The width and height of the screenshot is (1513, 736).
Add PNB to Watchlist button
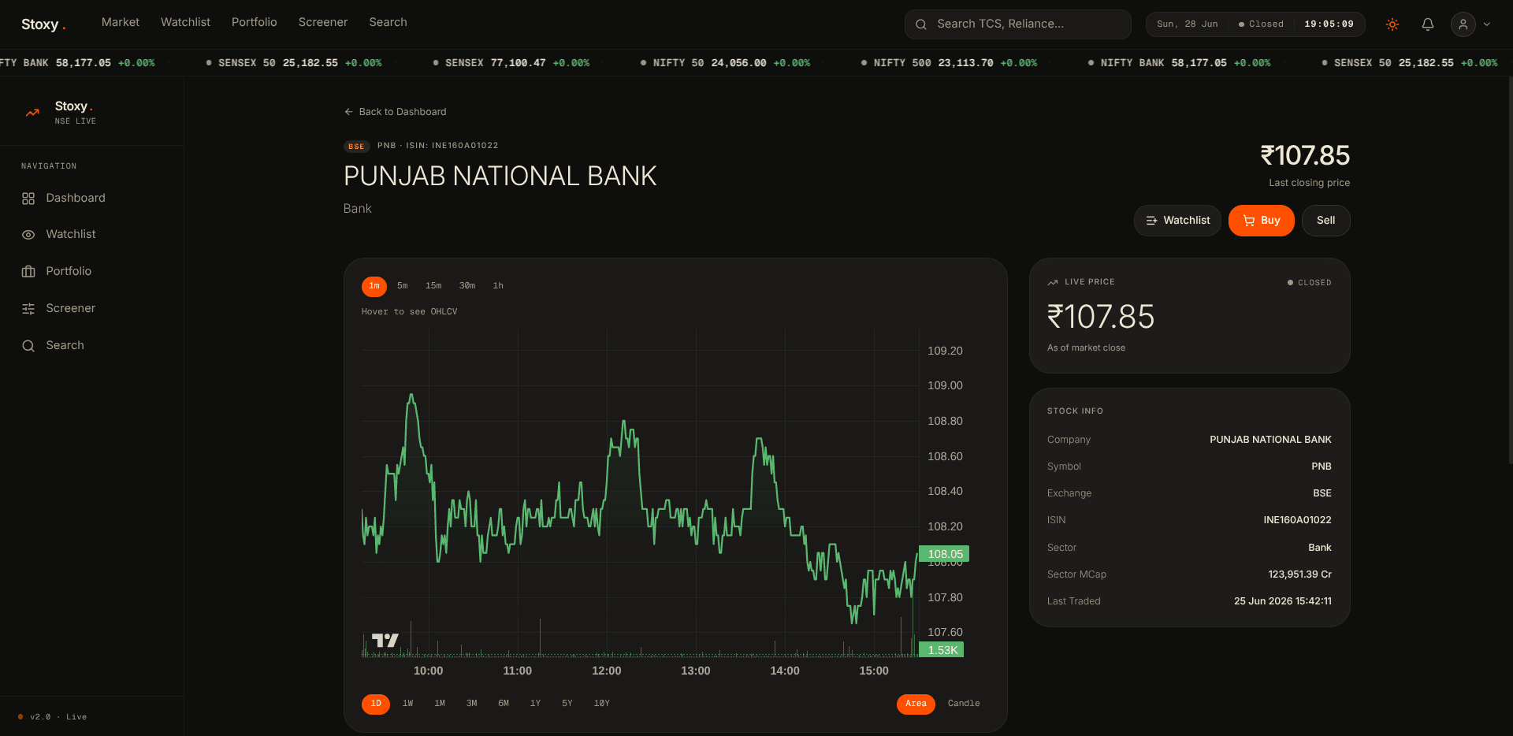[x=1177, y=221]
